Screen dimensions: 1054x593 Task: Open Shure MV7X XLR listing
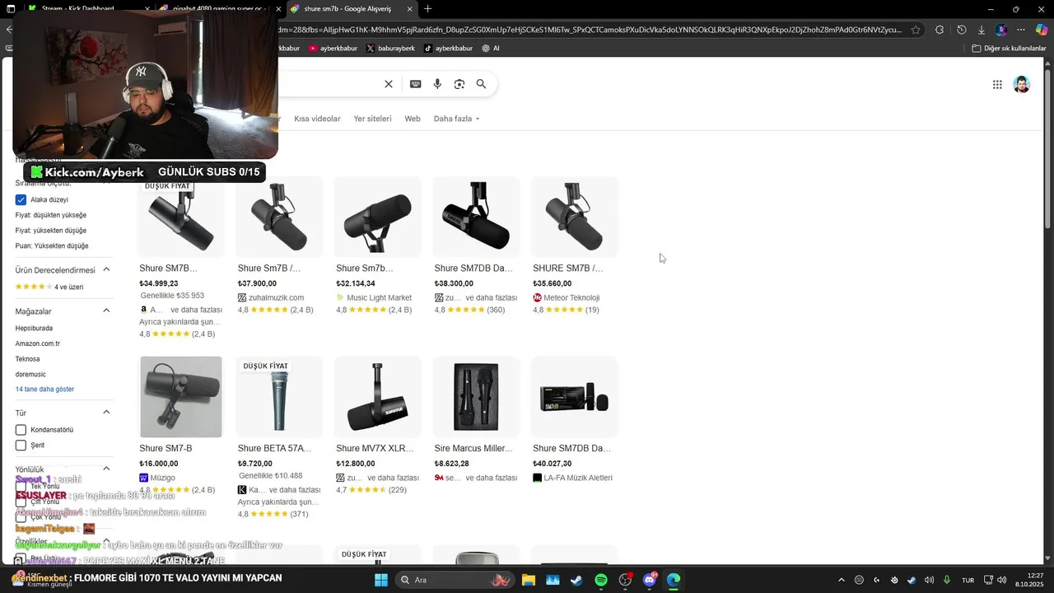pyautogui.click(x=377, y=426)
